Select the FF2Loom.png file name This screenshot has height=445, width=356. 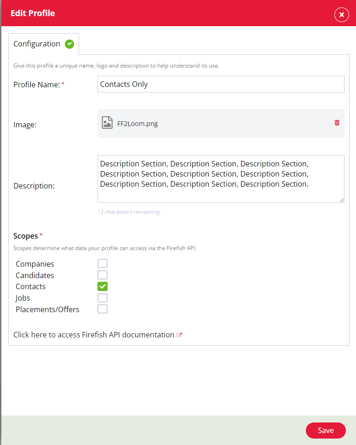point(138,124)
